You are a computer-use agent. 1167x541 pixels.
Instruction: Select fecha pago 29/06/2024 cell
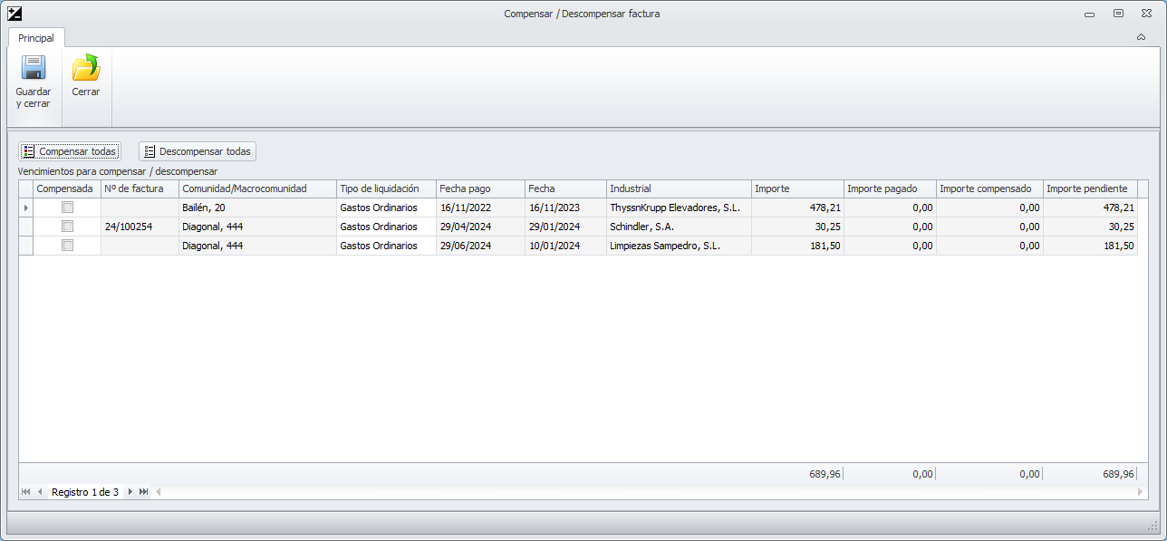tap(480, 246)
